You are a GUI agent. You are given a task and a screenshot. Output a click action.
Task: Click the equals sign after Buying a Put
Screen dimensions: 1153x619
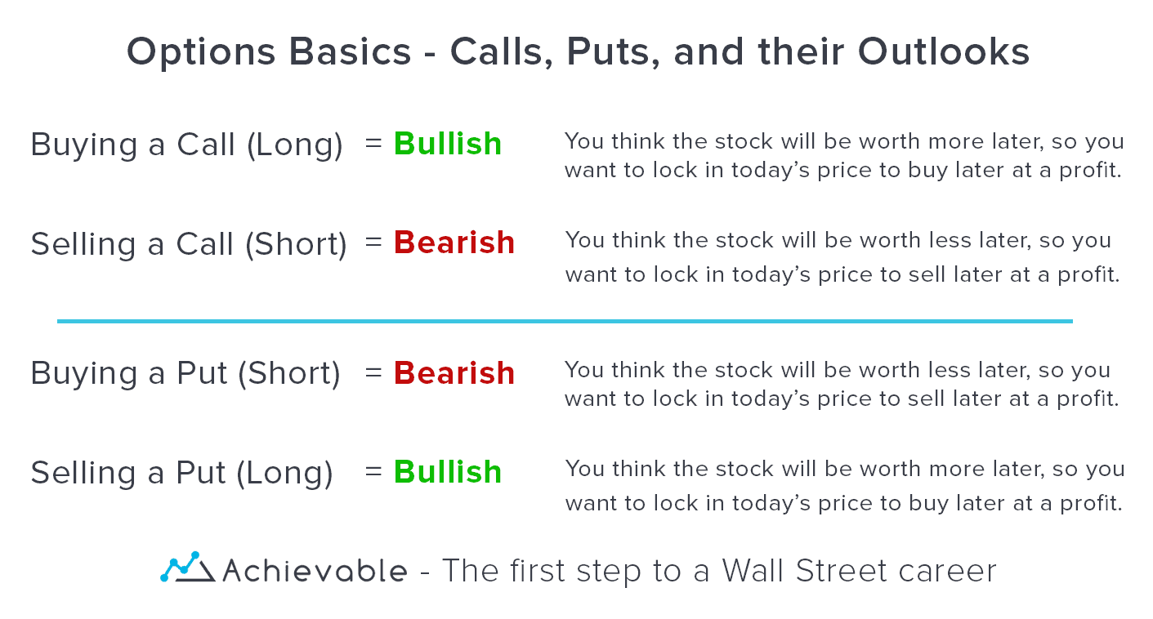click(x=373, y=372)
